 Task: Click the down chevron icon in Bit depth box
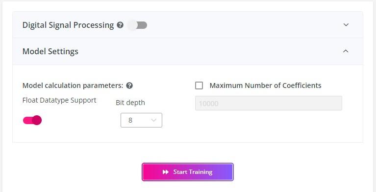(154, 120)
